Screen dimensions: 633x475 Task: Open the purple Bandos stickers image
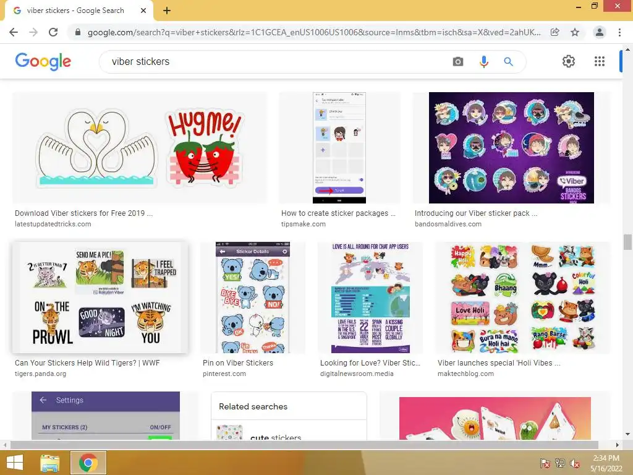click(511, 148)
